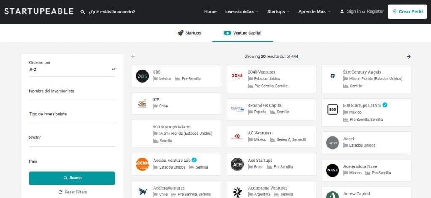Open 21st Century Angels listing

pyautogui.click(x=362, y=72)
